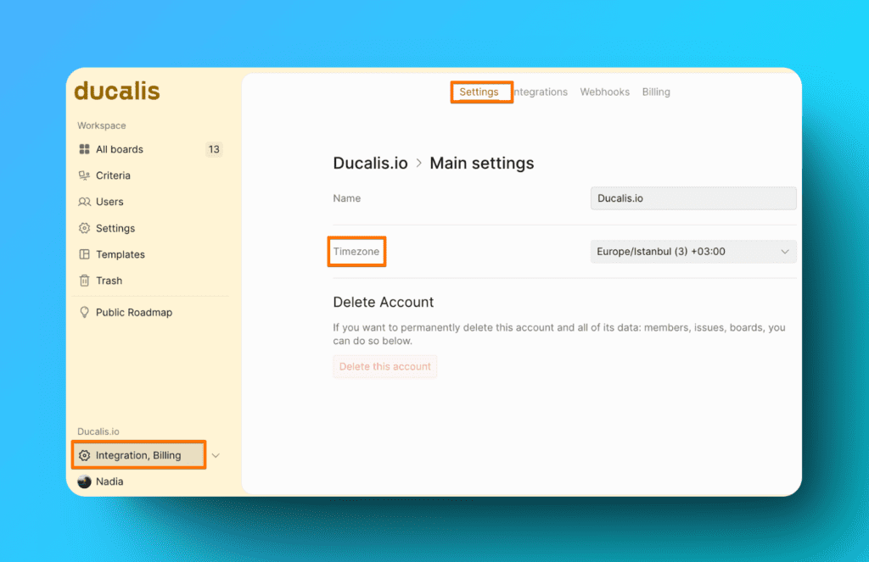Screen dimensions: 869x562
Task: Click the 13 badge next to All boards
Action: [x=214, y=149]
